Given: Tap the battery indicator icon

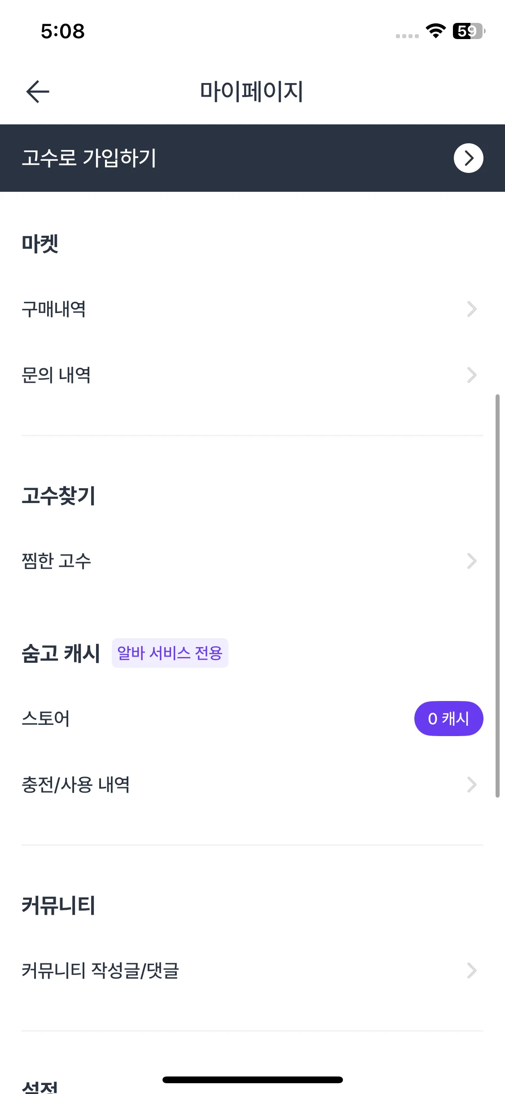Looking at the screenshot, I should tap(468, 31).
